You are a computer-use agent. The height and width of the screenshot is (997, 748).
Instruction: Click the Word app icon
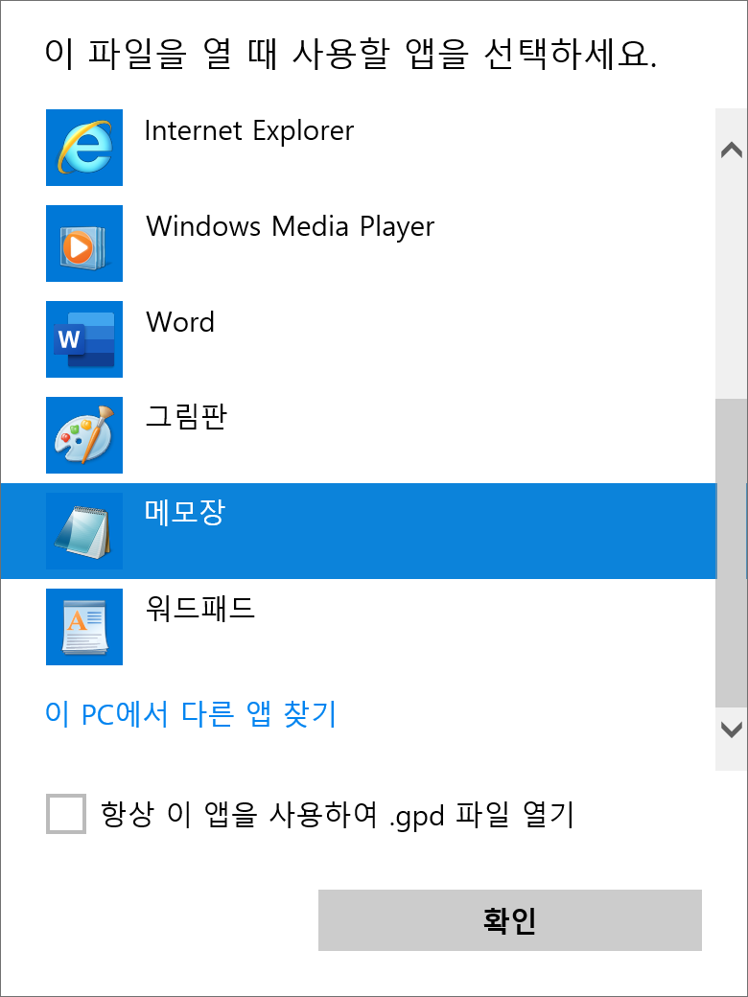[x=84, y=339]
